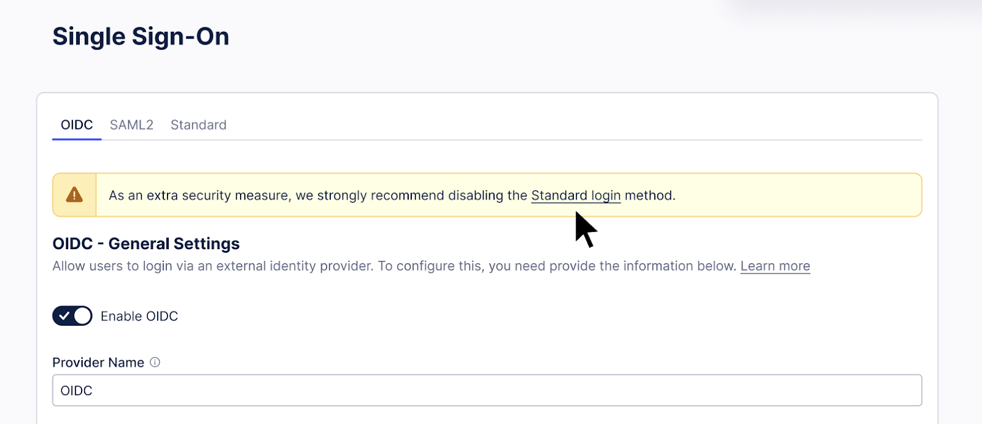Focus the Provider Name input field
Screen dimensions: 982x424
(487, 390)
